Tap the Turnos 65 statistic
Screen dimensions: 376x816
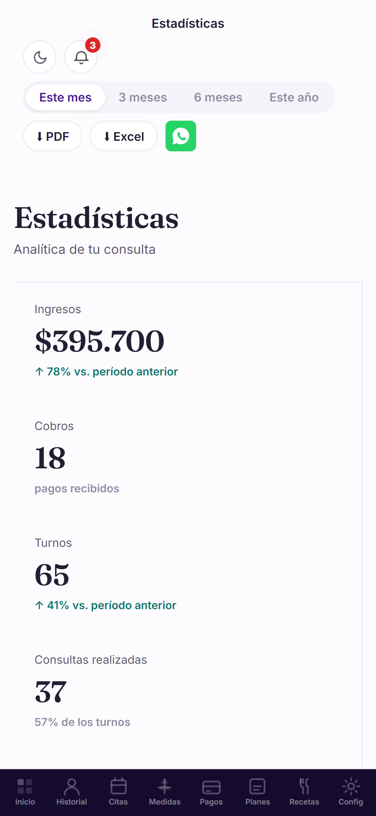point(188,574)
